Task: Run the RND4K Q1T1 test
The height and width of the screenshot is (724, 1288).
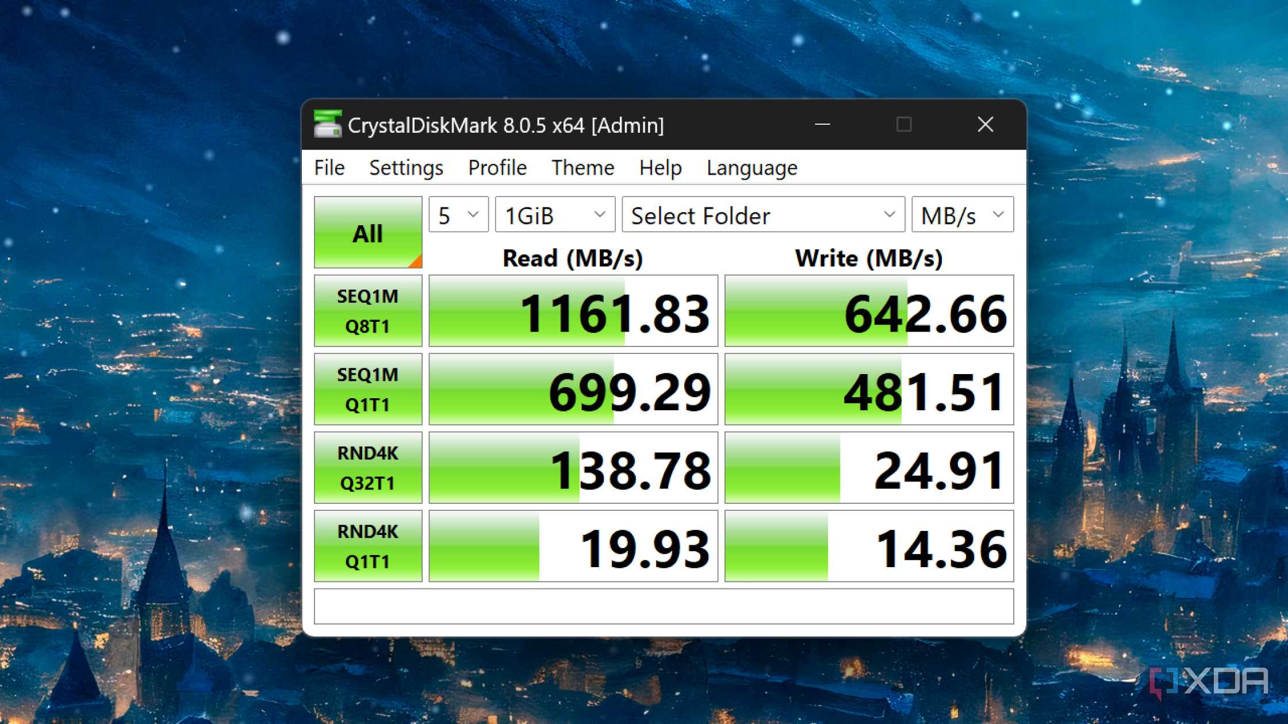Action: pos(368,546)
